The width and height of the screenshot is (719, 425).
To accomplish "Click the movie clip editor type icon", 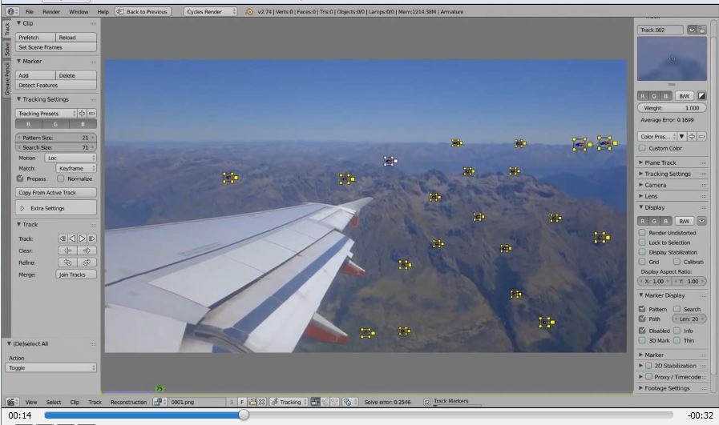I will [10, 402].
